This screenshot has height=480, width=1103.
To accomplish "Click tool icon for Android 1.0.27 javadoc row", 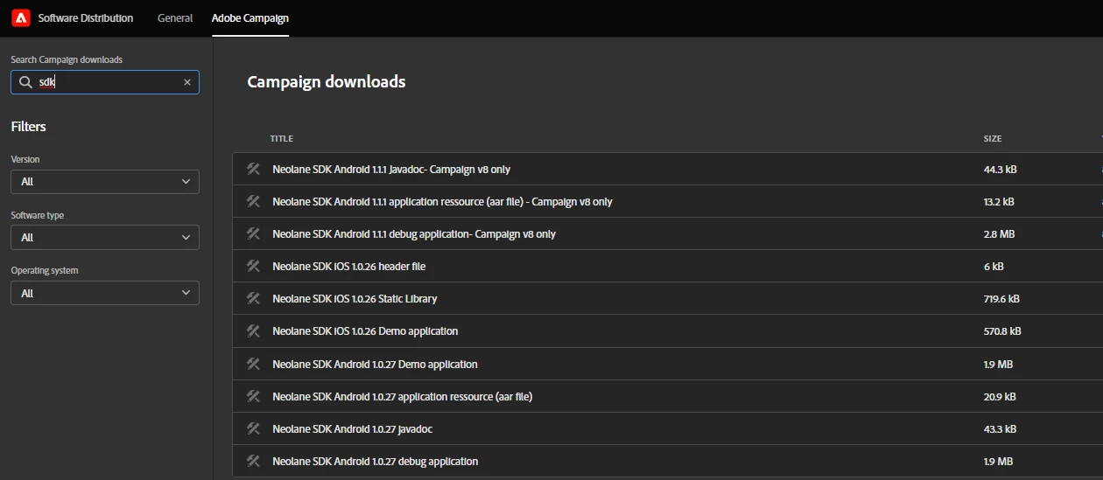I will click(254, 428).
